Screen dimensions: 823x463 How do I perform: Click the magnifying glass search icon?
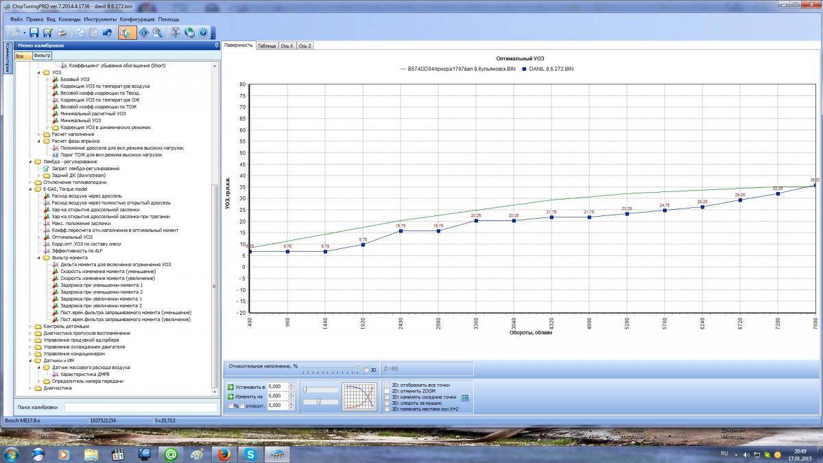pyautogui.click(x=158, y=32)
